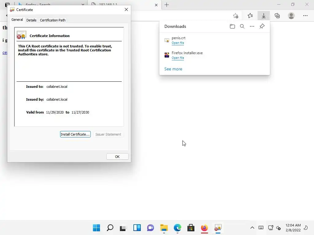Screen dimensions: 314x235
Task: Click the penis.crt file icon in Downloads
Action: coord(167,40)
